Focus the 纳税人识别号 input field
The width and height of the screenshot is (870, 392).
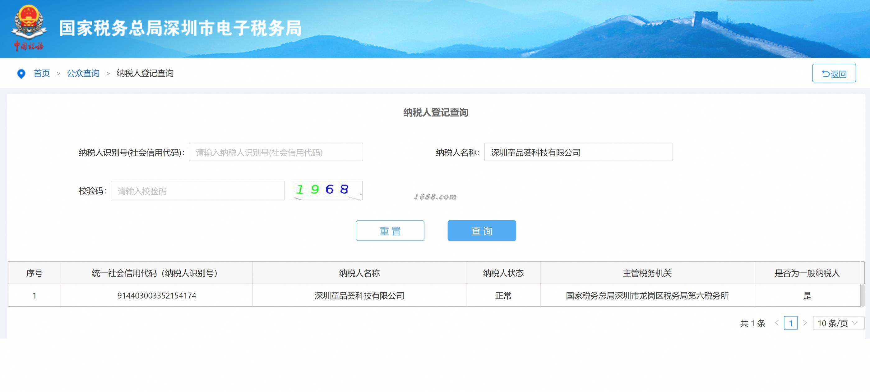pyautogui.click(x=275, y=152)
